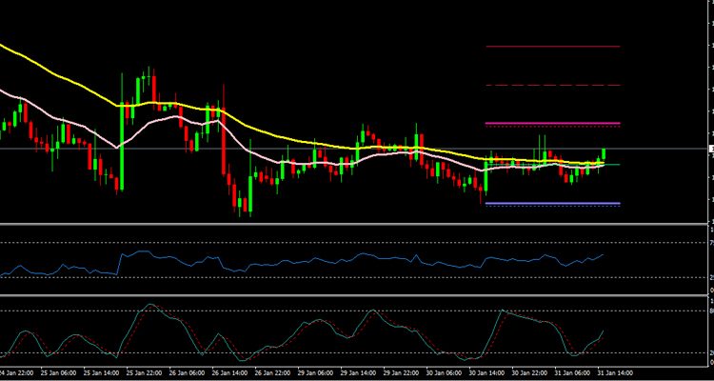Select the thick magenta resistance line
The width and height of the screenshot is (714, 381).
[552, 123]
